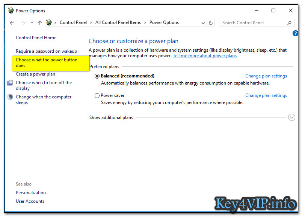Open Tell me more about power plans
The width and height of the screenshot is (302, 217).
tap(205, 56)
